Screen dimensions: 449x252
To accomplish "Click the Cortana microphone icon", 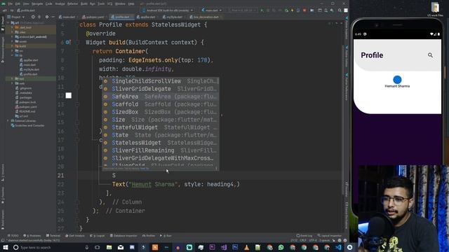I will coord(87,247).
